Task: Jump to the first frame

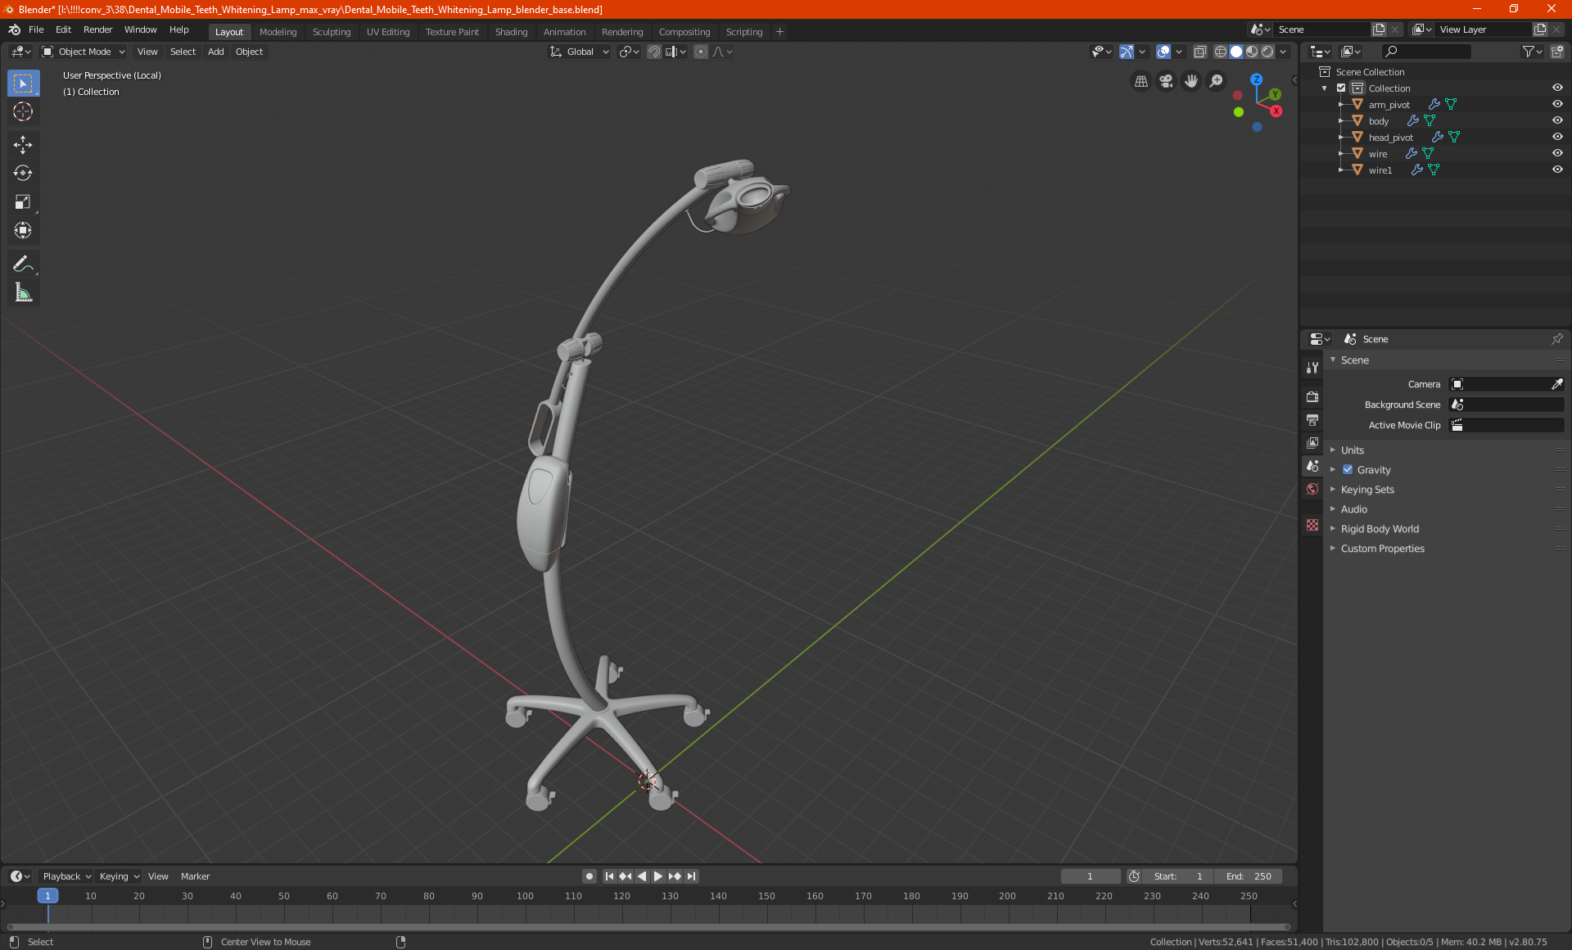Action: [x=609, y=876]
